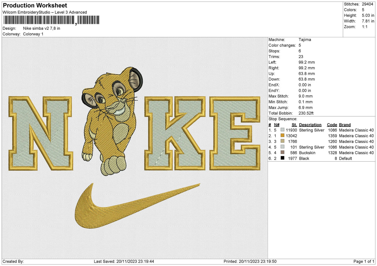Screen dimensions: 377x266
Task: Select the 'Printed' timestamp in footer
Action: 250,262
